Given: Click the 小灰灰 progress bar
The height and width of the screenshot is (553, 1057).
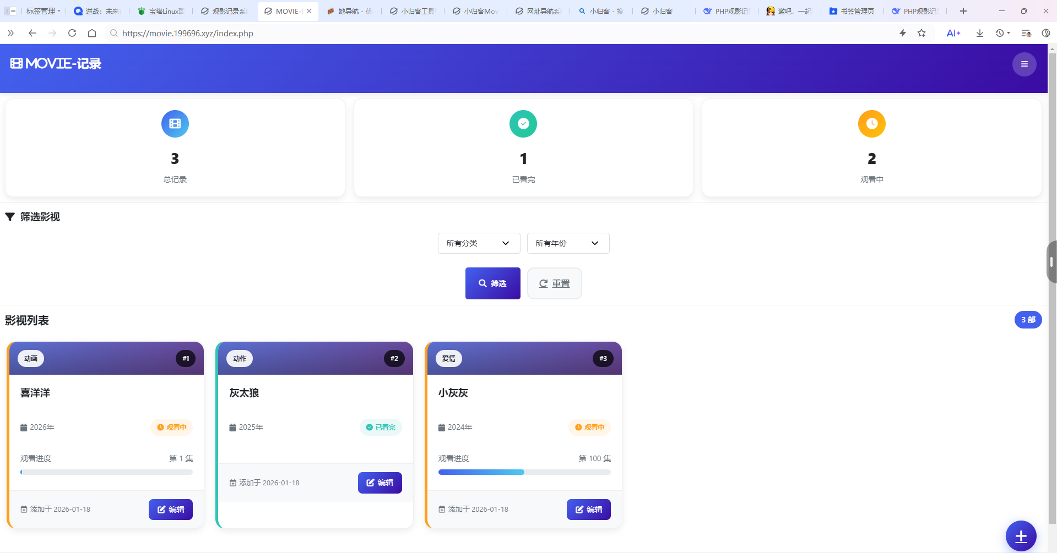Looking at the screenshot, I should coord(524,472).
